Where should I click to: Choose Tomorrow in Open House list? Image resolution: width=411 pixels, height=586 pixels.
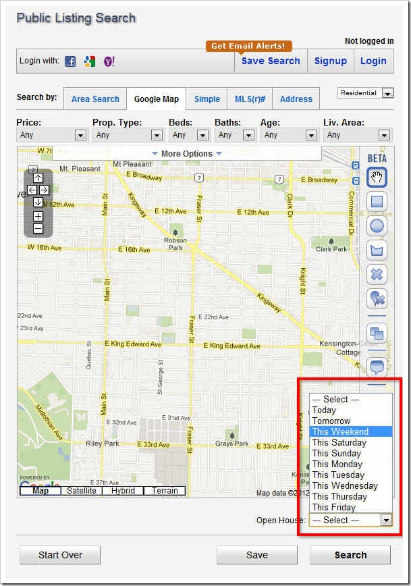click(351, 421)
